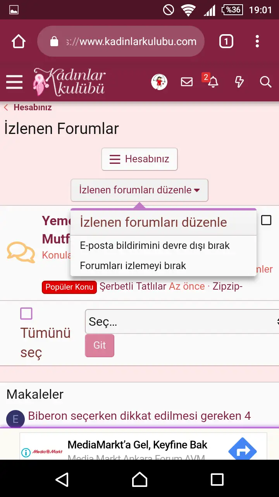Open notifications bell with 2 alerts
This screenshot has width=279, height=497.
coord(212,81)
